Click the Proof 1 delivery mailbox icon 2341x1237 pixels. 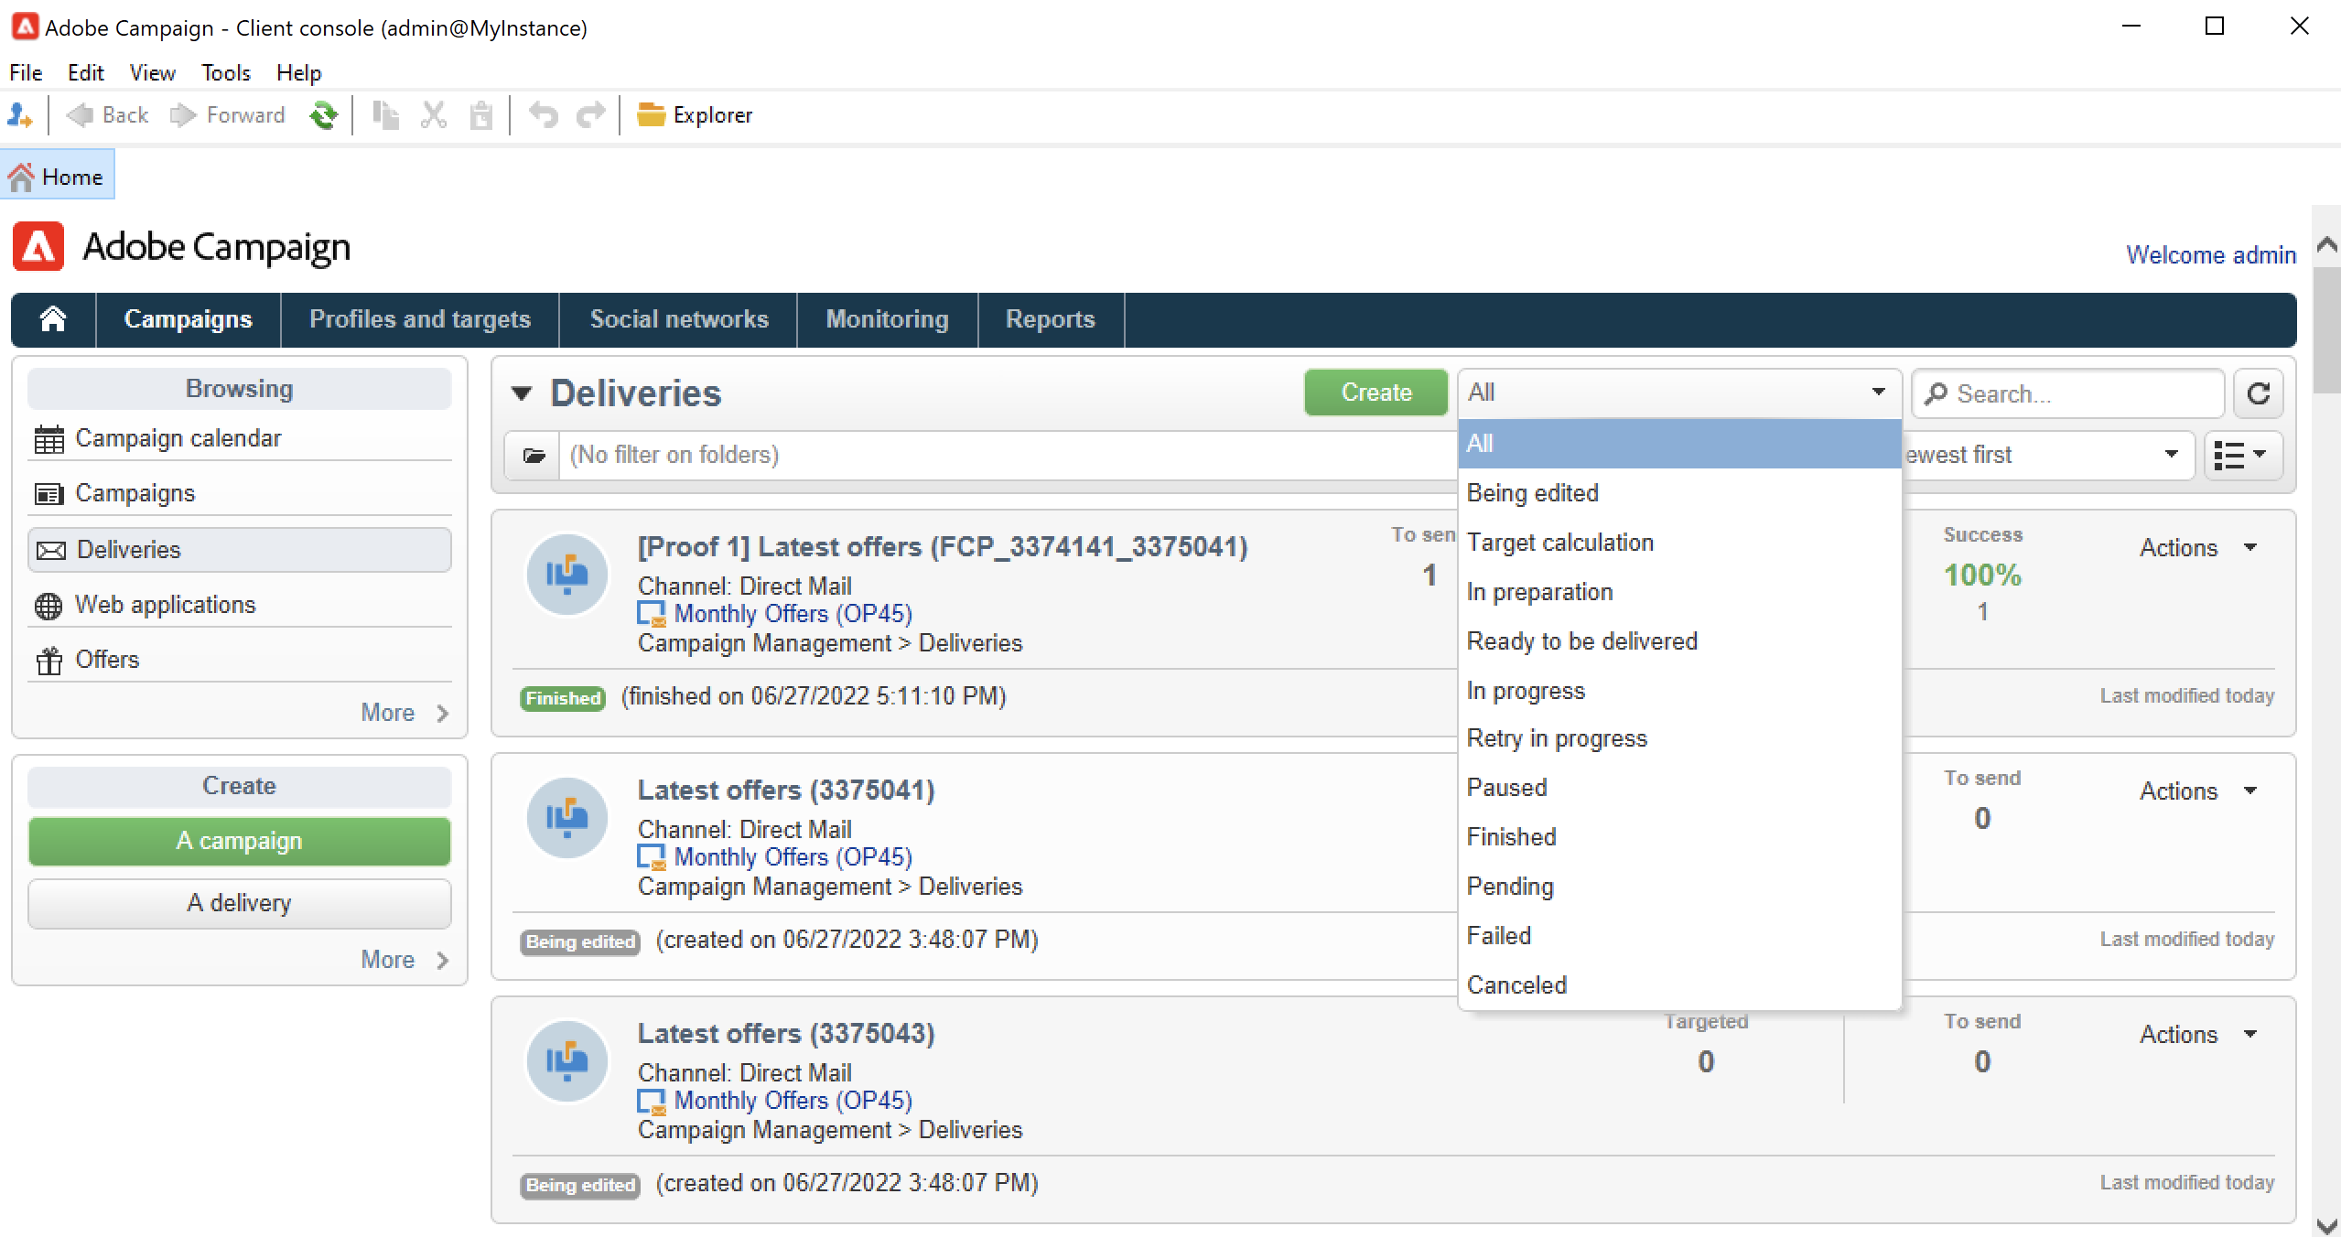pyautogui.click(x=567, y=575)
